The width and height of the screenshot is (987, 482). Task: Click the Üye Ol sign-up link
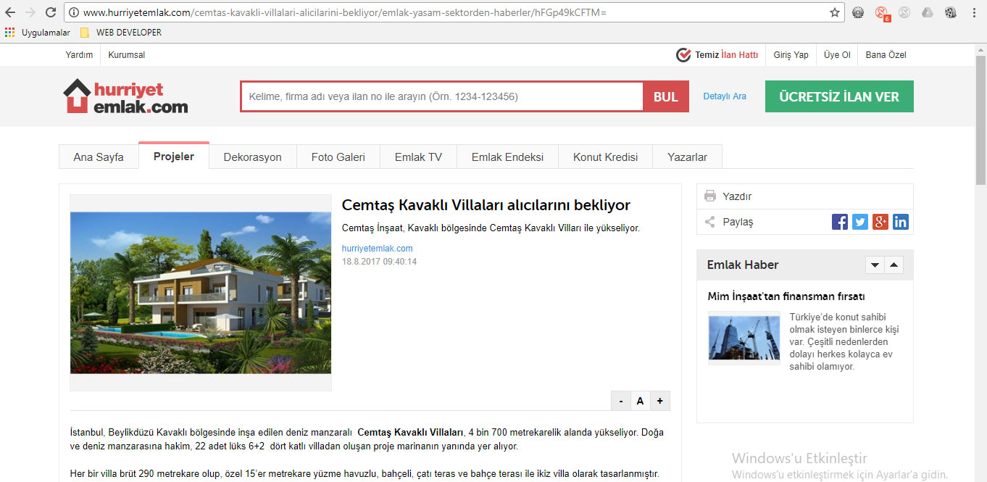coord(837,55)
